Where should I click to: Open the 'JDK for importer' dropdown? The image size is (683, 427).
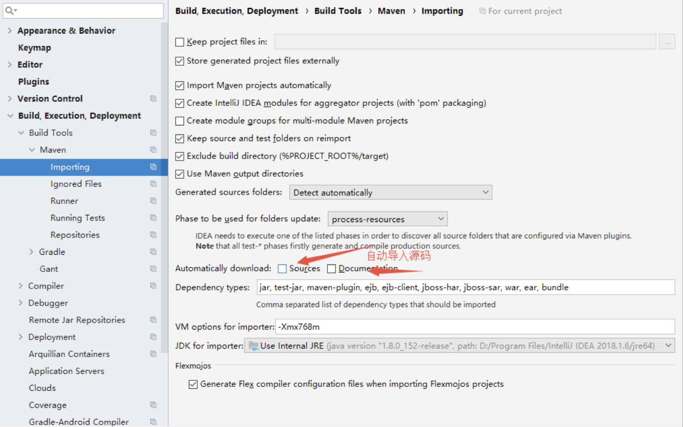[460, 346]
